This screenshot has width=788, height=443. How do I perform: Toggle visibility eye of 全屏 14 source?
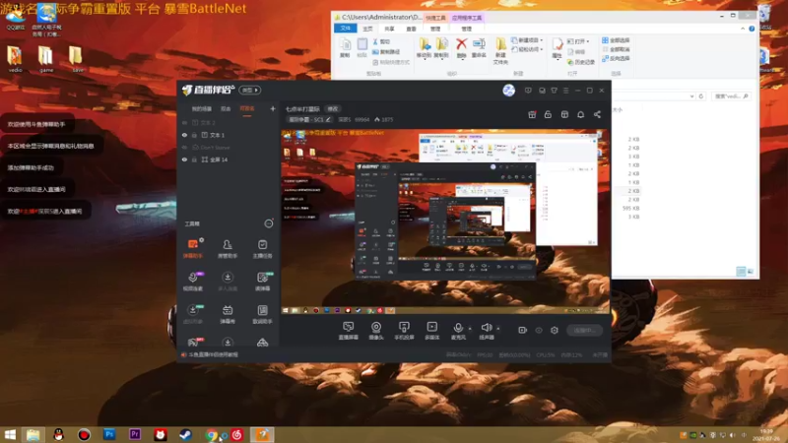tap(184, 159)
